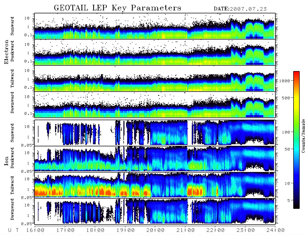Screen dimensions: 305x235
Task: Click the vertical 'Electron' group label
Action: point(6,52)
